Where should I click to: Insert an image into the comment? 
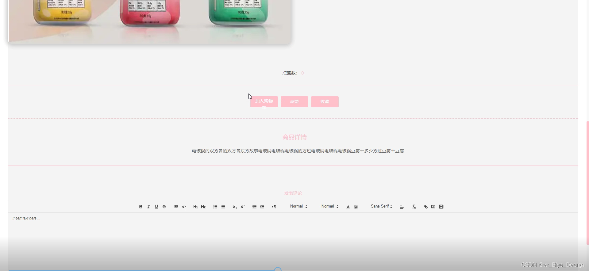click(x=433, y=207)
